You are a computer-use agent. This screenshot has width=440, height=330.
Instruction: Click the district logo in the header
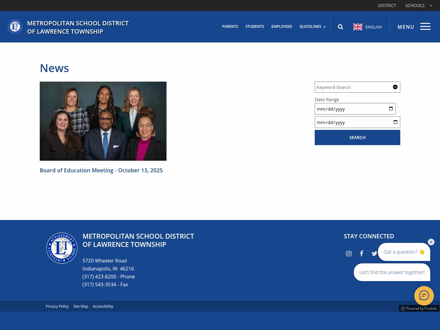click(x=15, y=27)
